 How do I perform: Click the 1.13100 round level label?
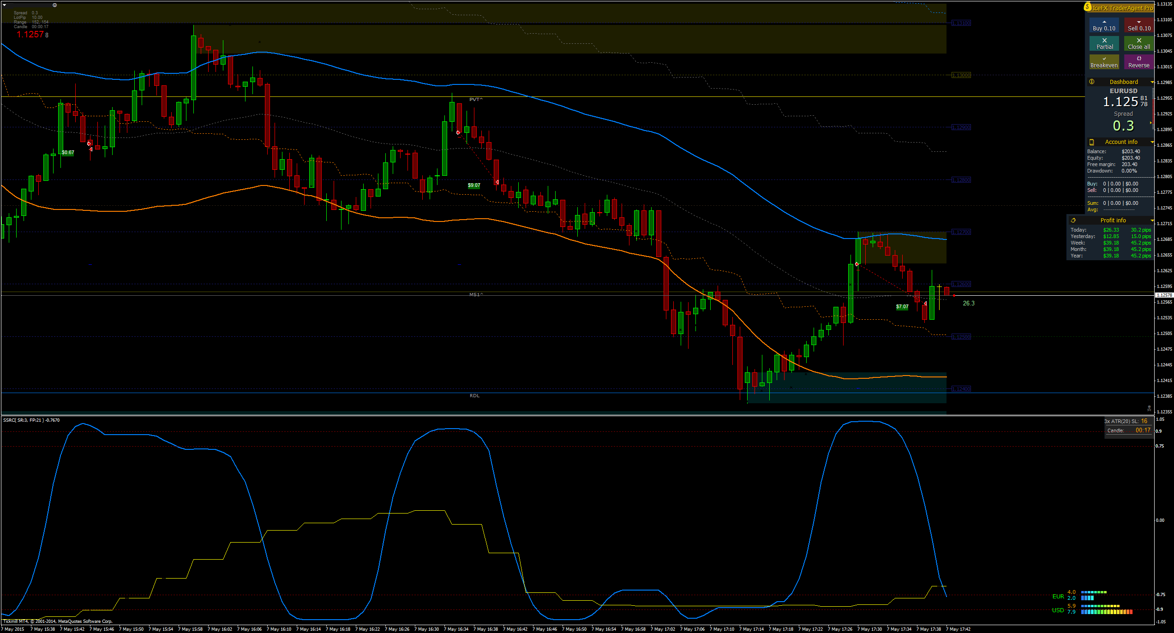(x=961, y=23)
